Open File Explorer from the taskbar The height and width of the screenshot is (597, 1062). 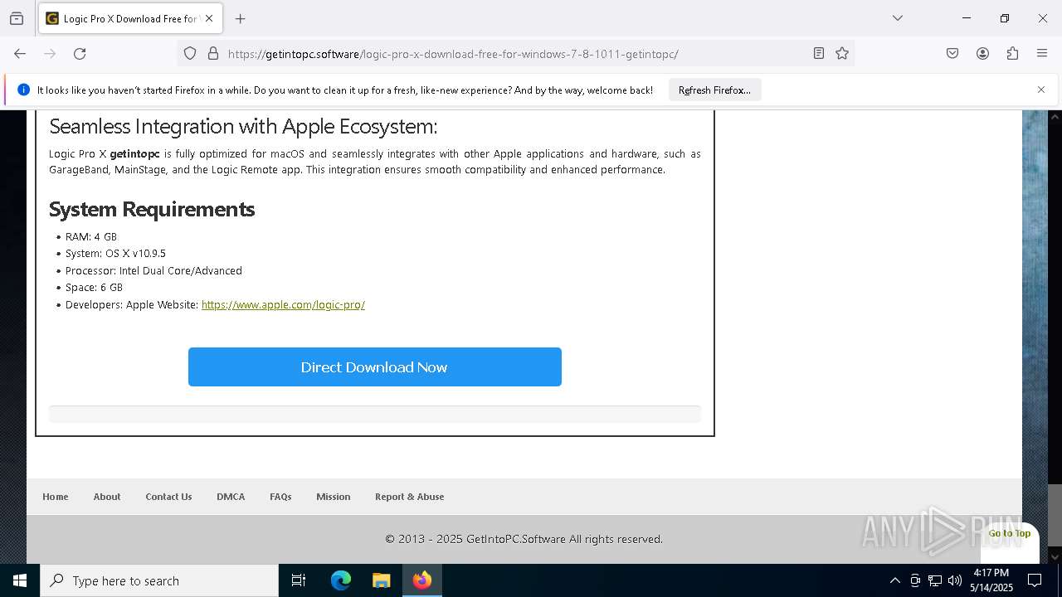(x=381, y=580)
